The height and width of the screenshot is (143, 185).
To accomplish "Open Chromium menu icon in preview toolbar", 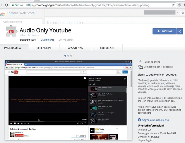I will tap(130, 68).
